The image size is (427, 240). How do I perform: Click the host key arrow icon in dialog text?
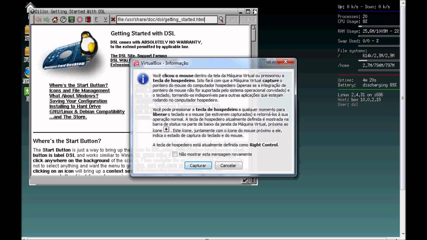(166, 130)
